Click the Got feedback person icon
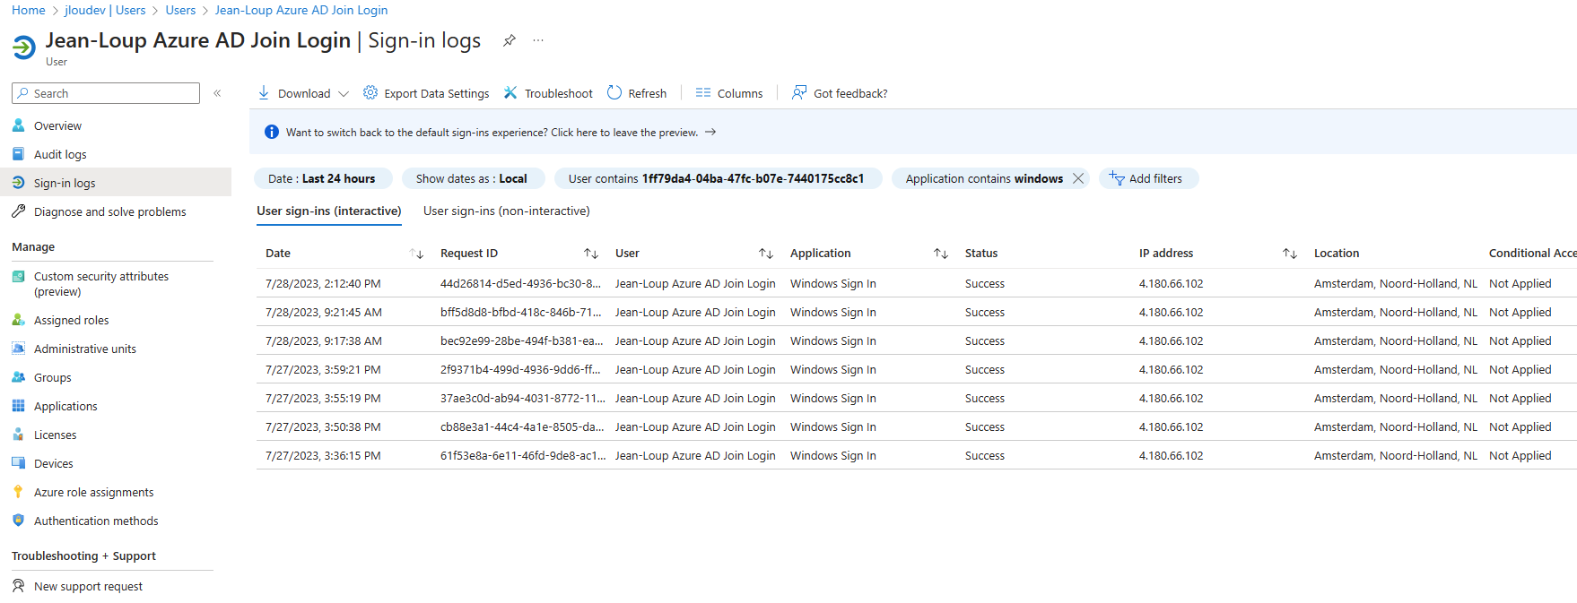 [x=799, y=92]
